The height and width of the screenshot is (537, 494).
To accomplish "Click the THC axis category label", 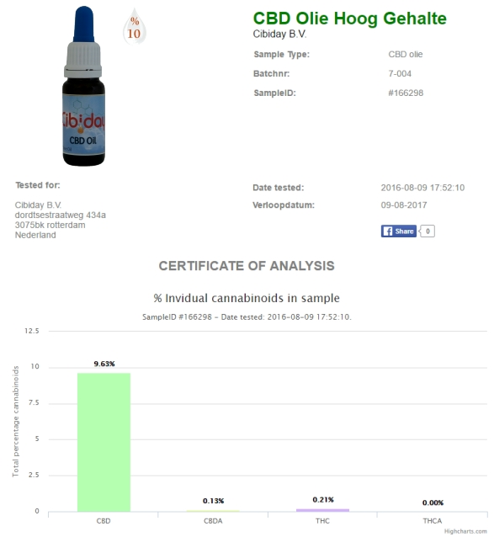I will 322,521.
